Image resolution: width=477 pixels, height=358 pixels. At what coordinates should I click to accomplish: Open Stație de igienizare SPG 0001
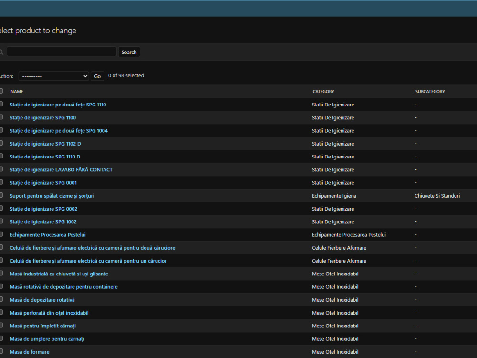[43, 183]
